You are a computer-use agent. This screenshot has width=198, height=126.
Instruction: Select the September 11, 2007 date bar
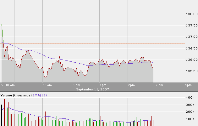click(92, 89)
